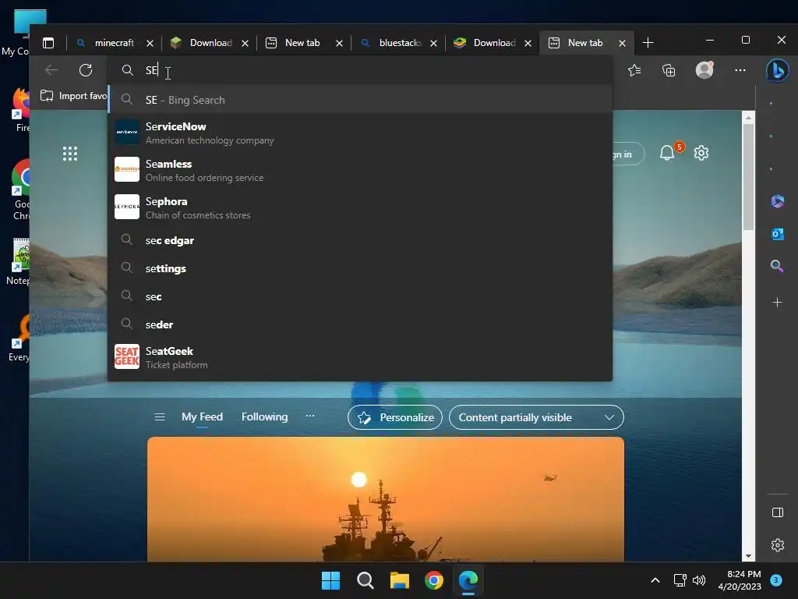Open the My Feed tab

(x=202, y=416)
